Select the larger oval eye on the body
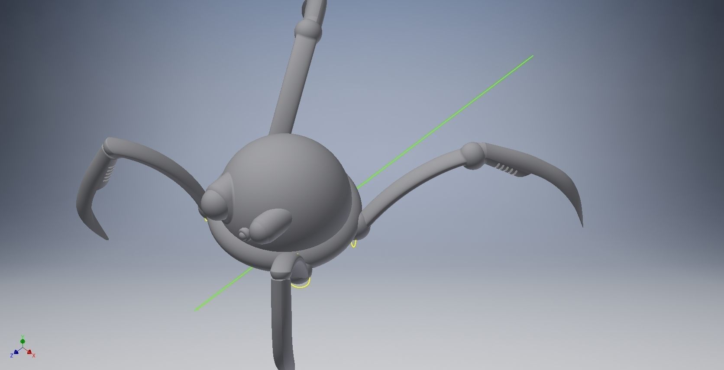724x370 pixels. pyautogui.click(x=270, y=225)
